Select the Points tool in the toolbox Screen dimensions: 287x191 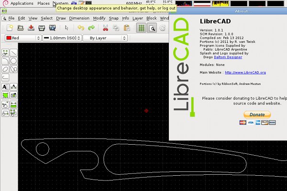[5, 53]
